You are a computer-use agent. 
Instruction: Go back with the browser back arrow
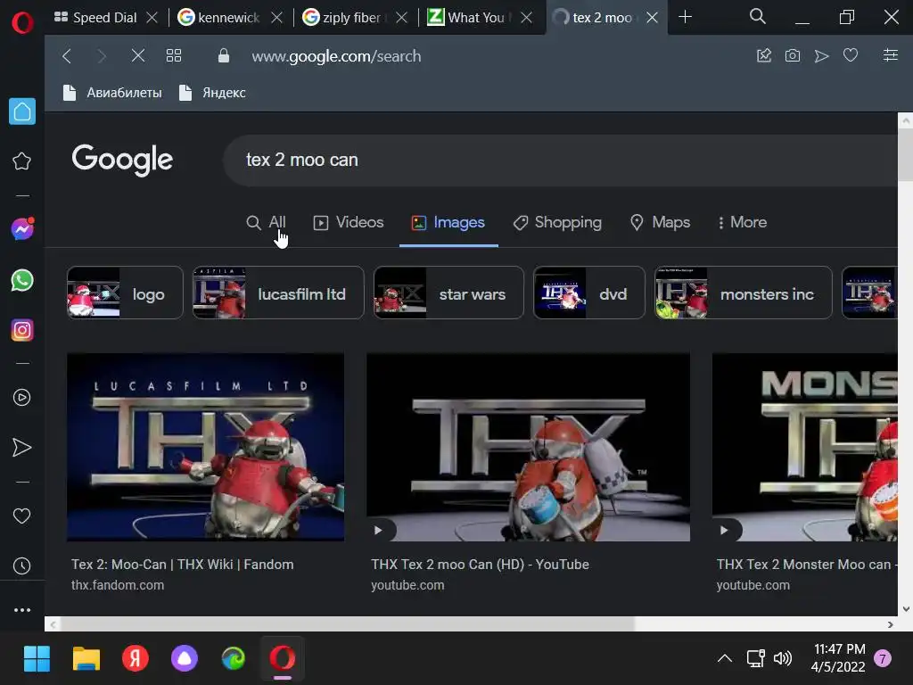67,56
